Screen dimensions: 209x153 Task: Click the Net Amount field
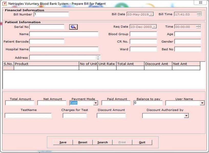tap(52, 103)
